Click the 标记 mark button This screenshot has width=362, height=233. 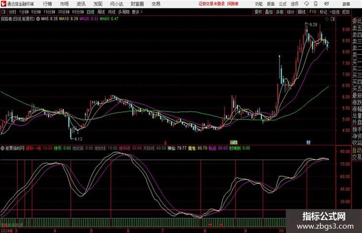[323, 12]
